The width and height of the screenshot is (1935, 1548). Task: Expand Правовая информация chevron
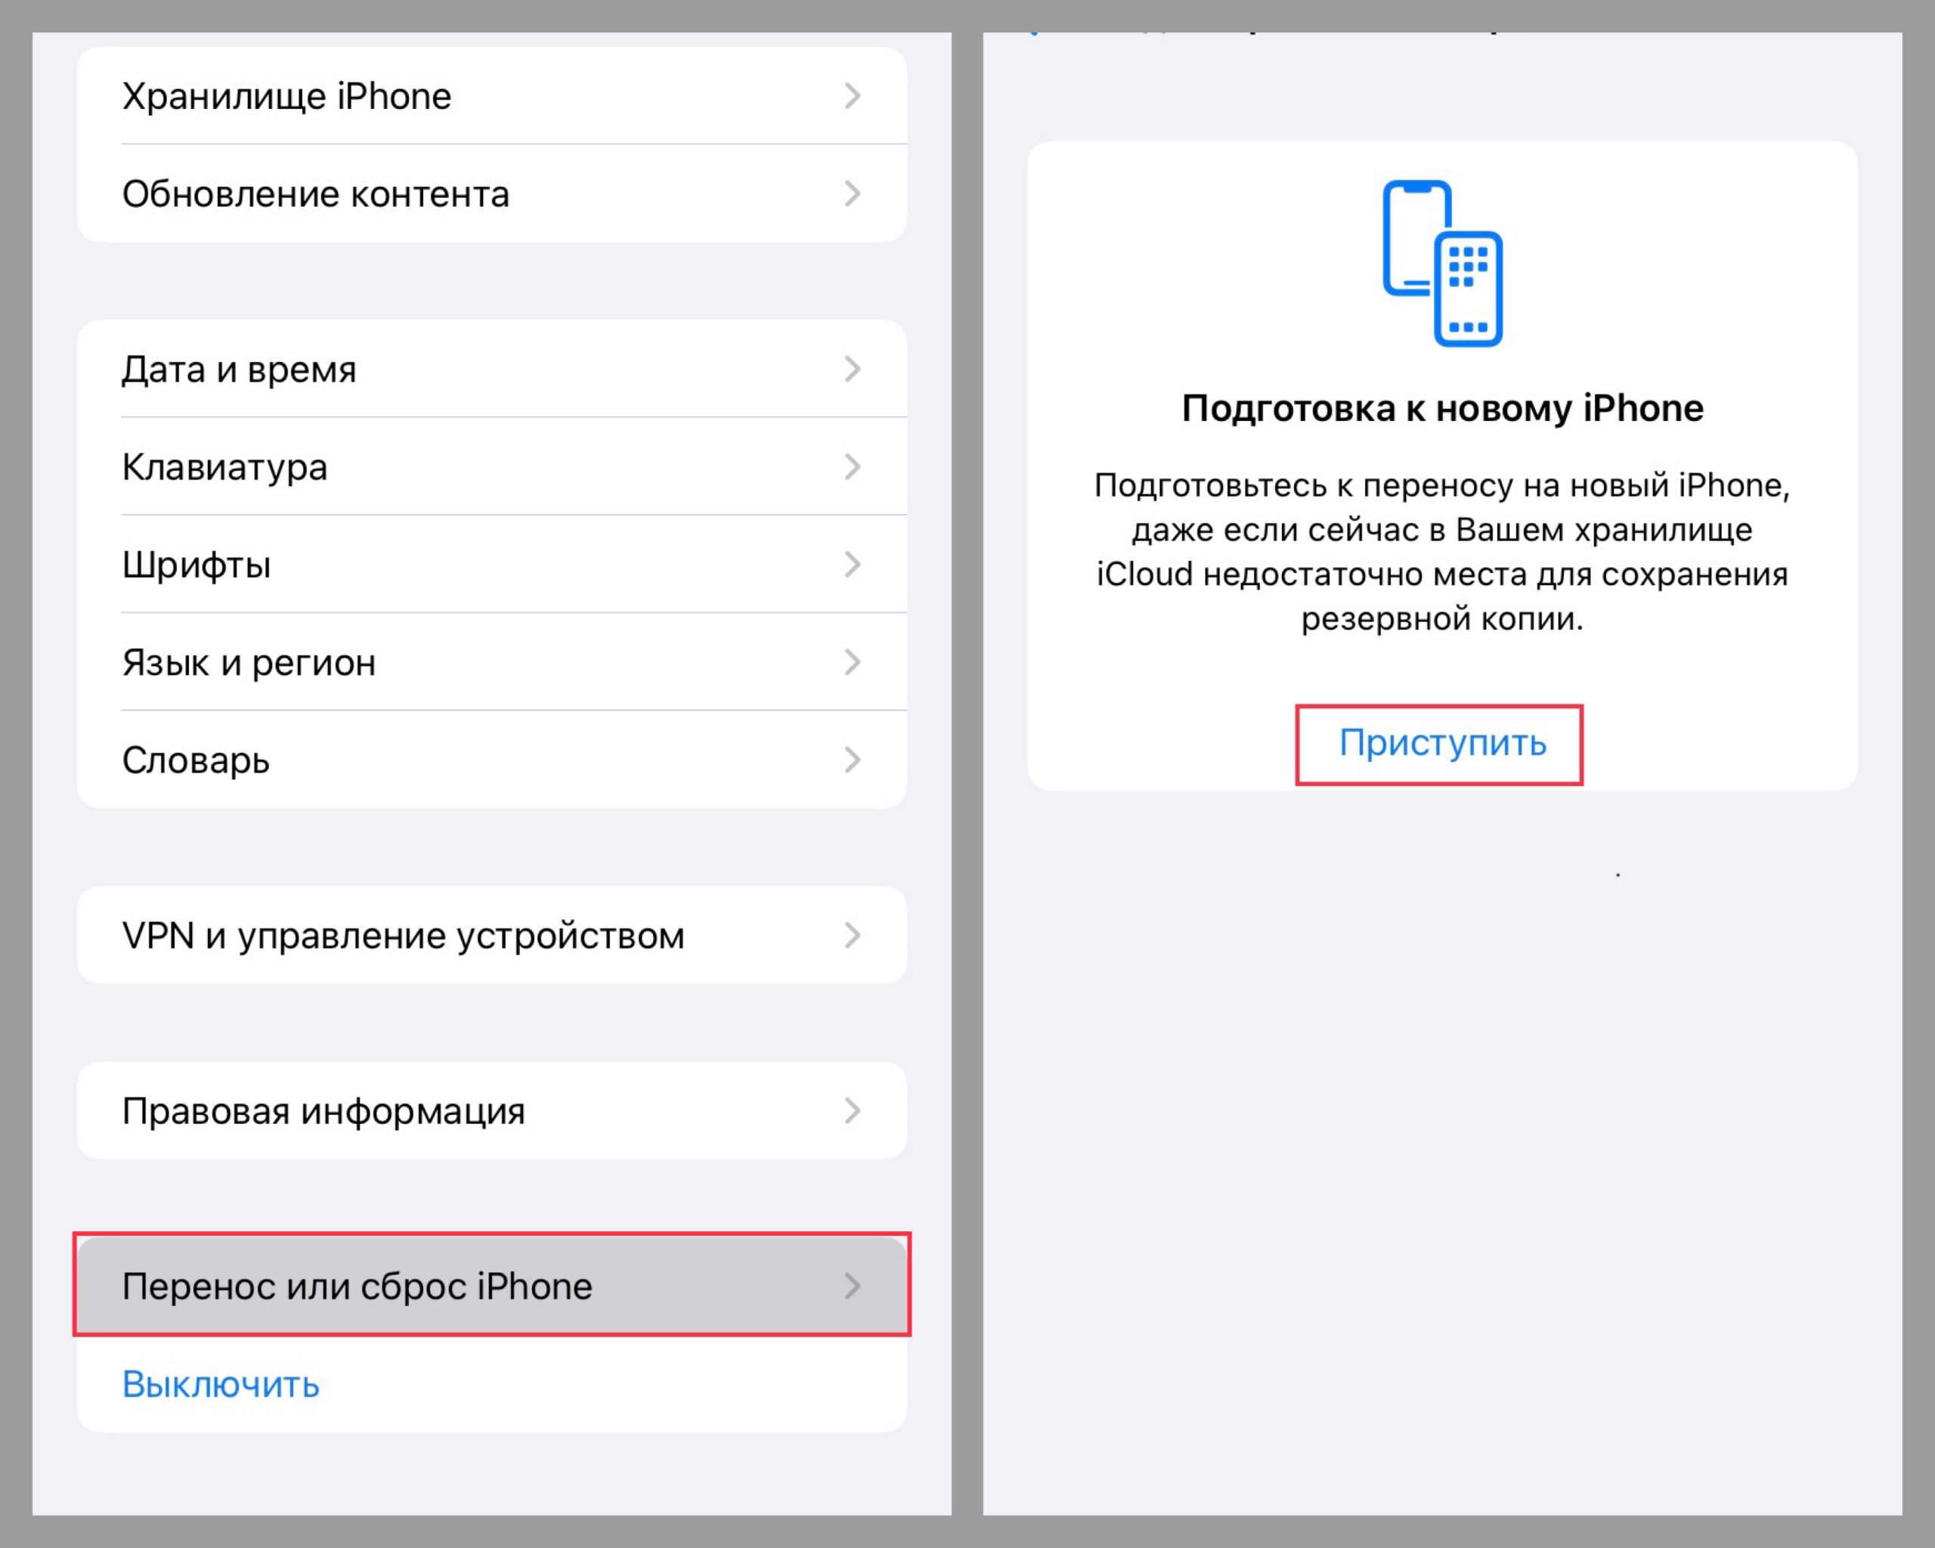[x=853, y=1111]
